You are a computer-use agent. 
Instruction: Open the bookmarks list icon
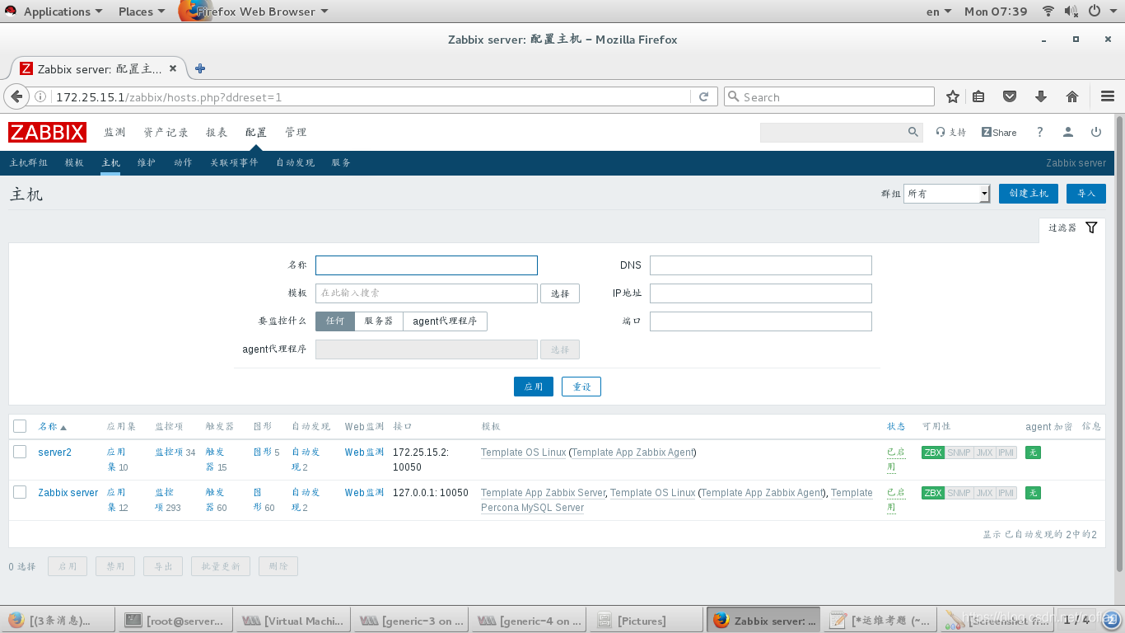[978, 96]
